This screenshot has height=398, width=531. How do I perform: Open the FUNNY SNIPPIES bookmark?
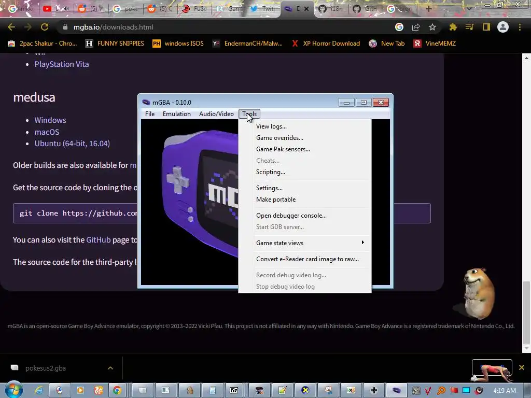(x=115, y=44)
